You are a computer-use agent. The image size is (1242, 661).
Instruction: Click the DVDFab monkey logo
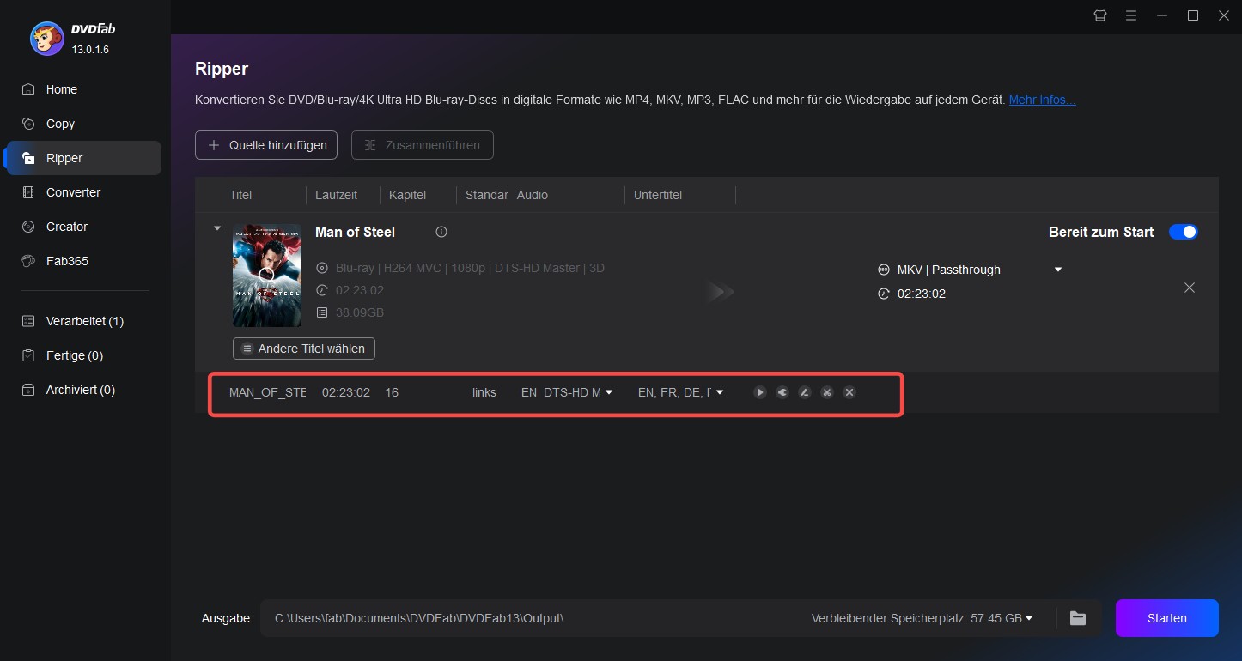(x=46, y=39)
